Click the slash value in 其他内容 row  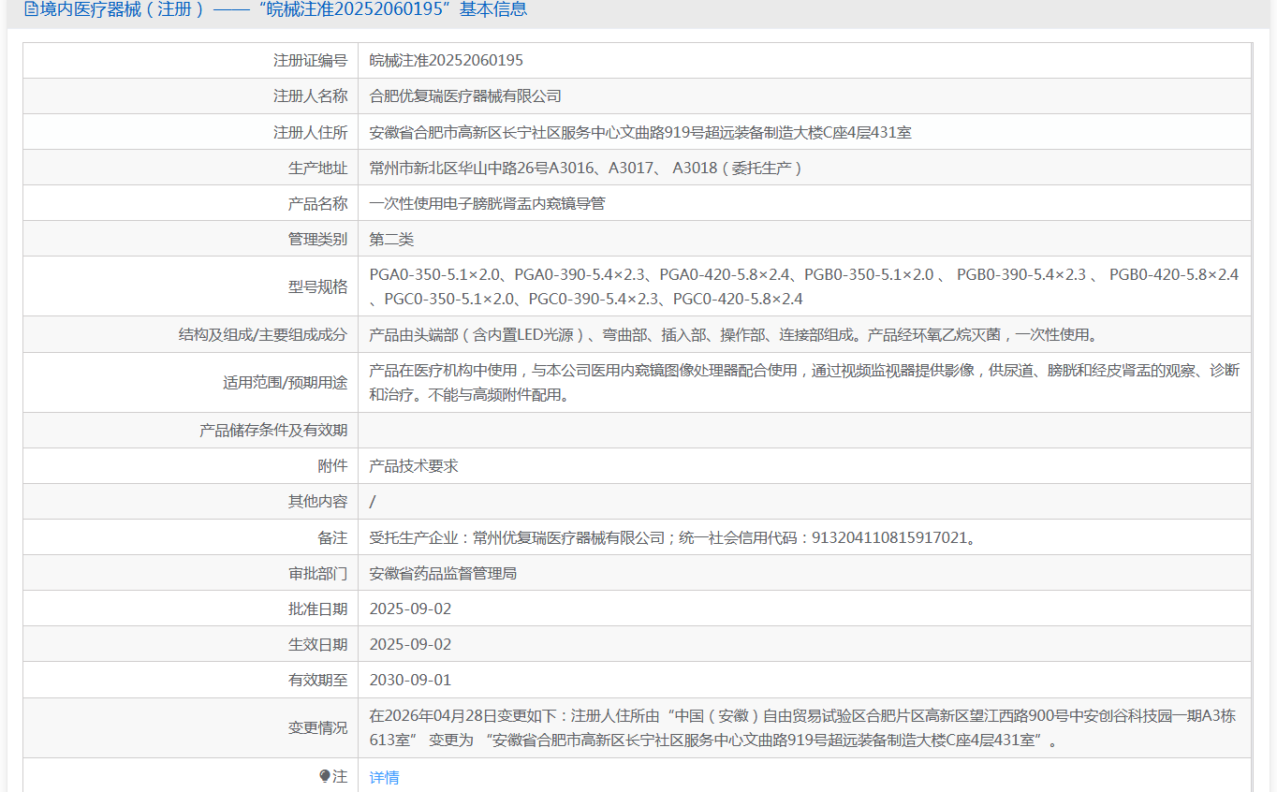[x=373, y=501]
